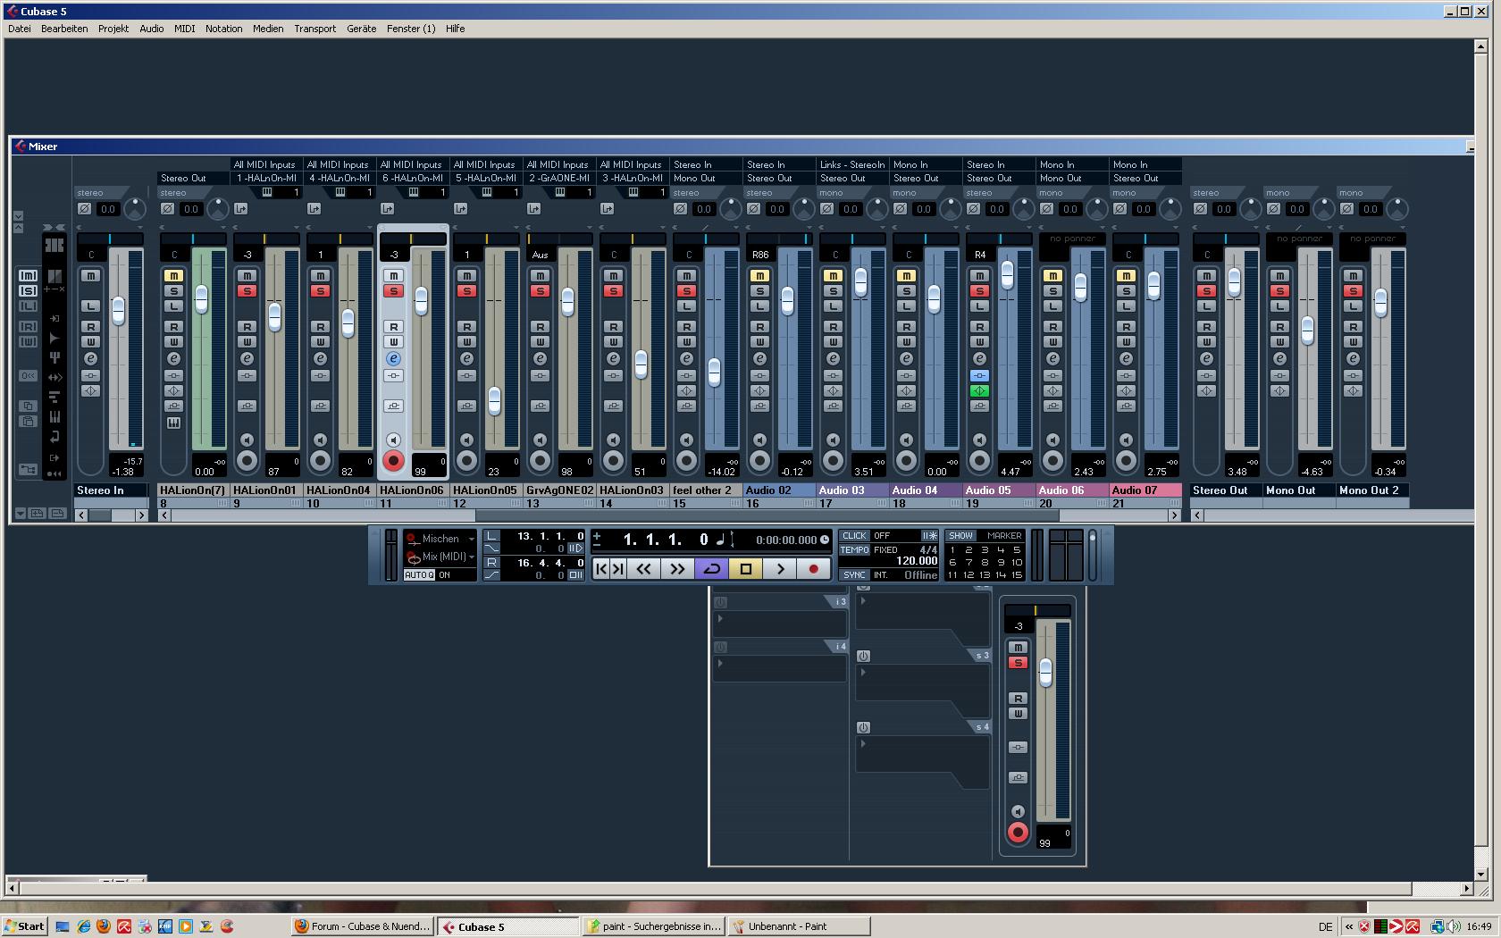1501x938 pixels.
Task: Open the view options arrow at the mixer's bottom left
Action: 20,514
